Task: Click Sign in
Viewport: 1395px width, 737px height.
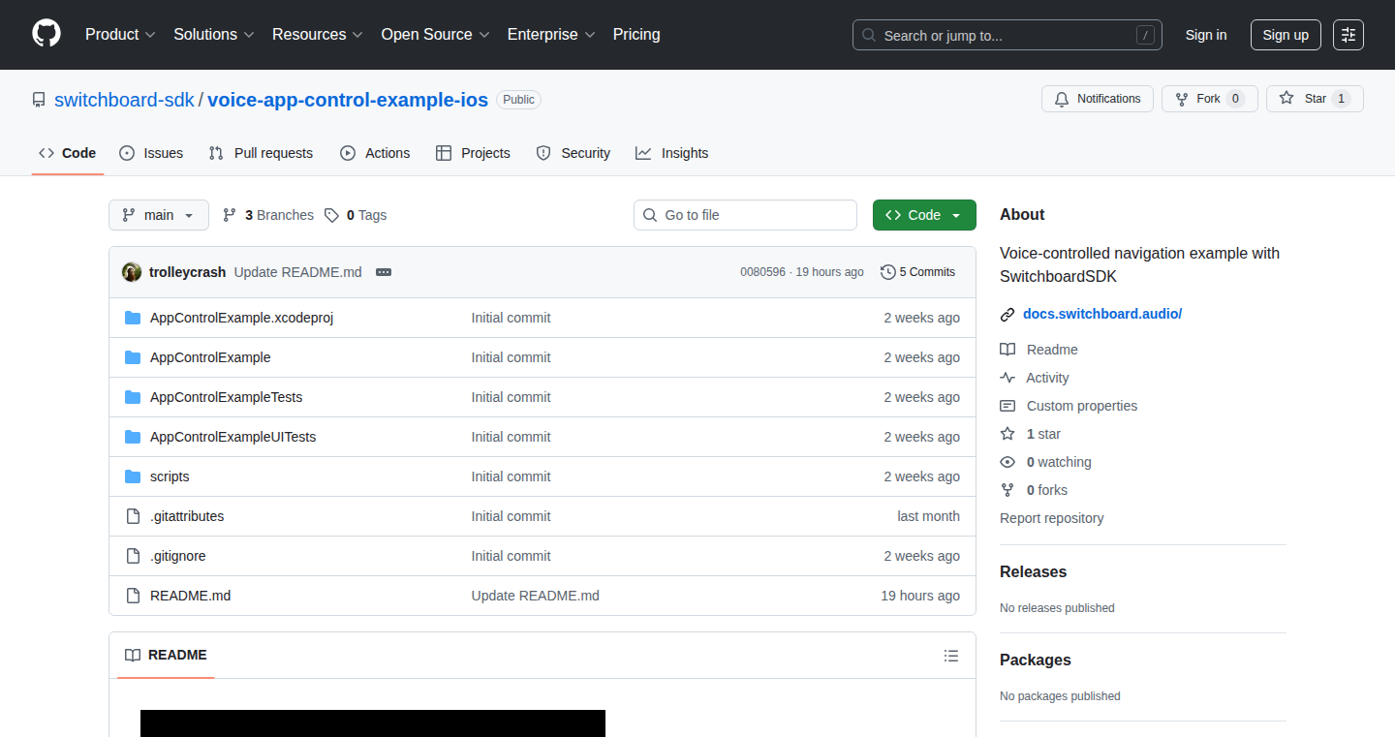Action: [x=1206, y=35]
